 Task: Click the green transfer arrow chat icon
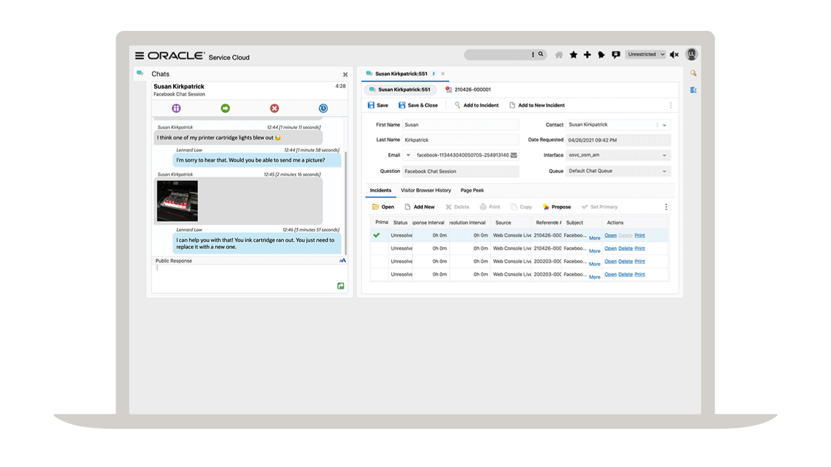pyautogui.click(x=225, y=109)
